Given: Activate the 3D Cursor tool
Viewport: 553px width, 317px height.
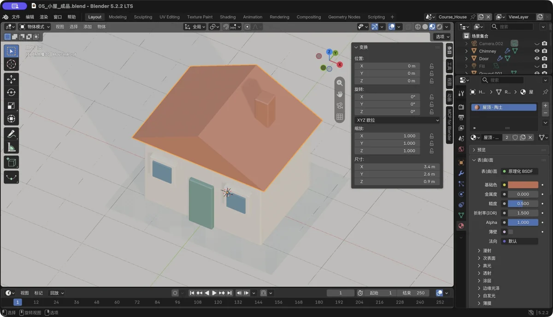Looking at the screenshot, I should click(x=12, y=65).
